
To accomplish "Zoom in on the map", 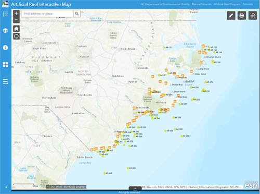I will [16, 13].
